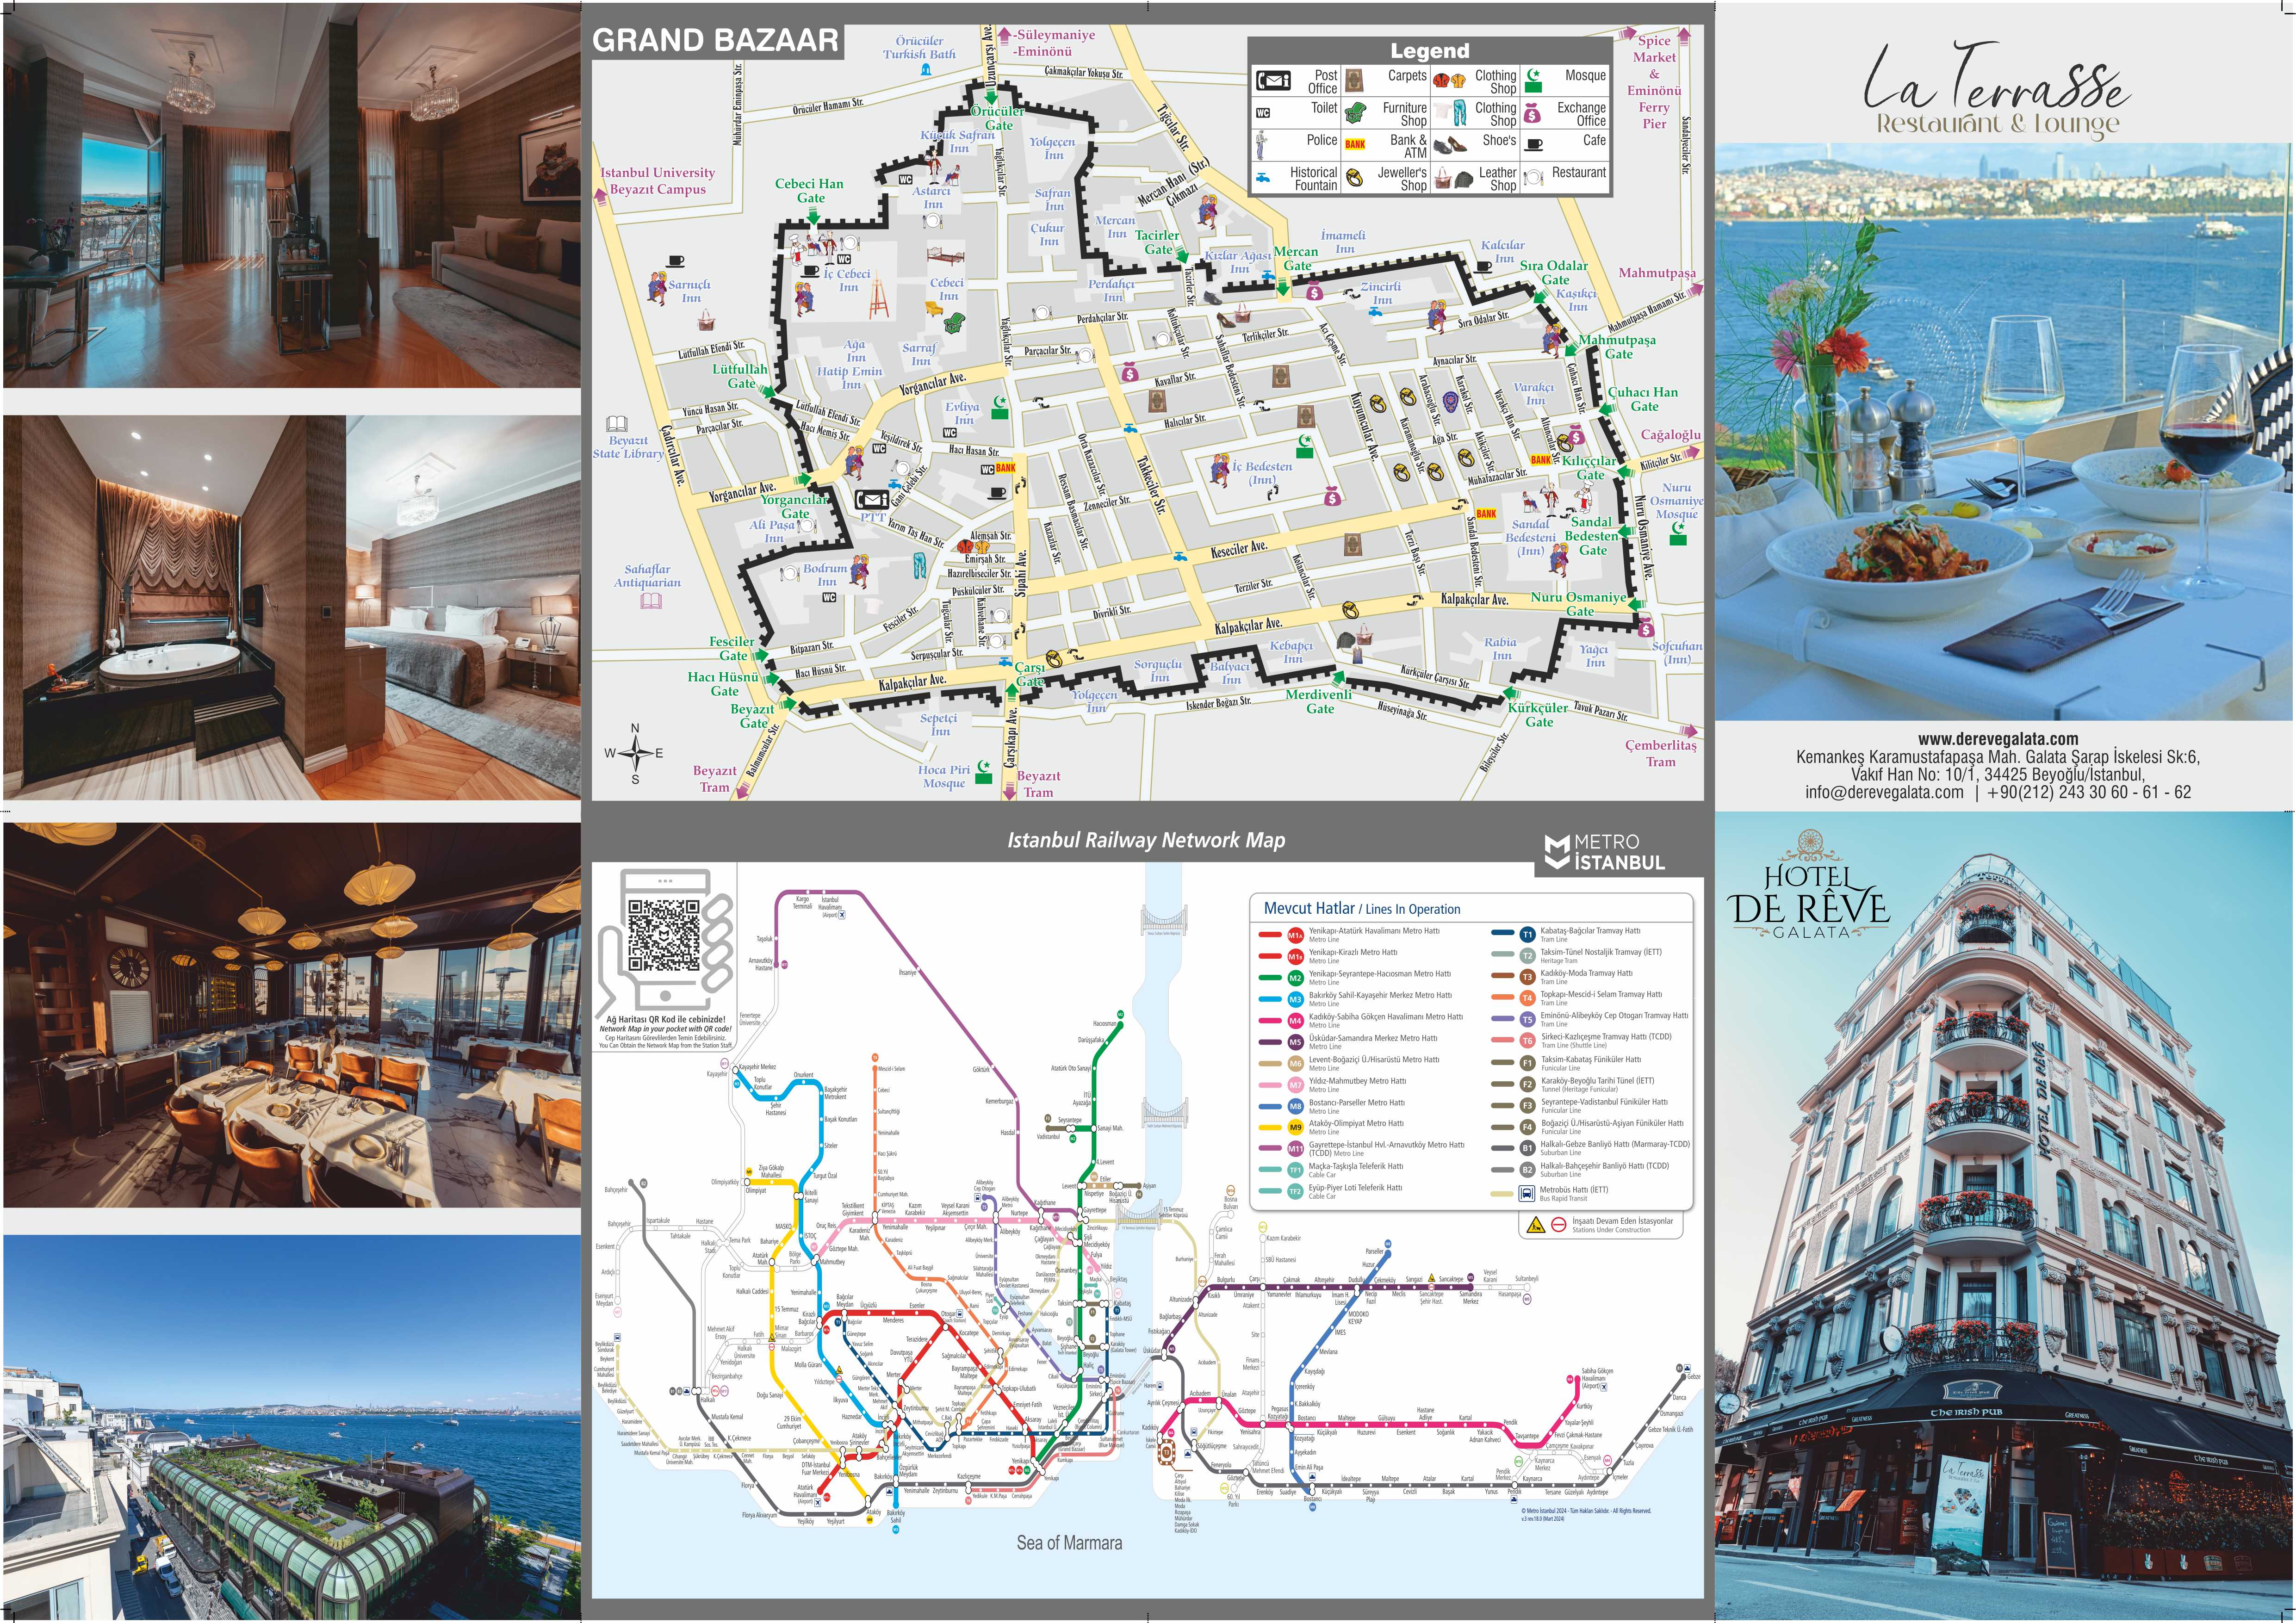The height and width of the screenshot is (1623, 2296).
Task: Select the M2 green line badge
Action: tap(1295, 978)
